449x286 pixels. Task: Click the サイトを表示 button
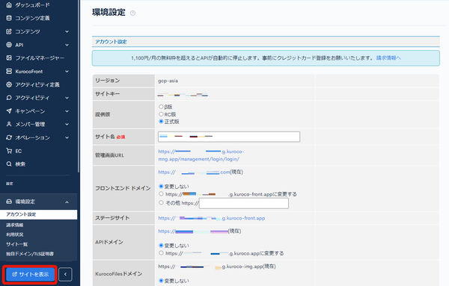[x=30, y=274]
